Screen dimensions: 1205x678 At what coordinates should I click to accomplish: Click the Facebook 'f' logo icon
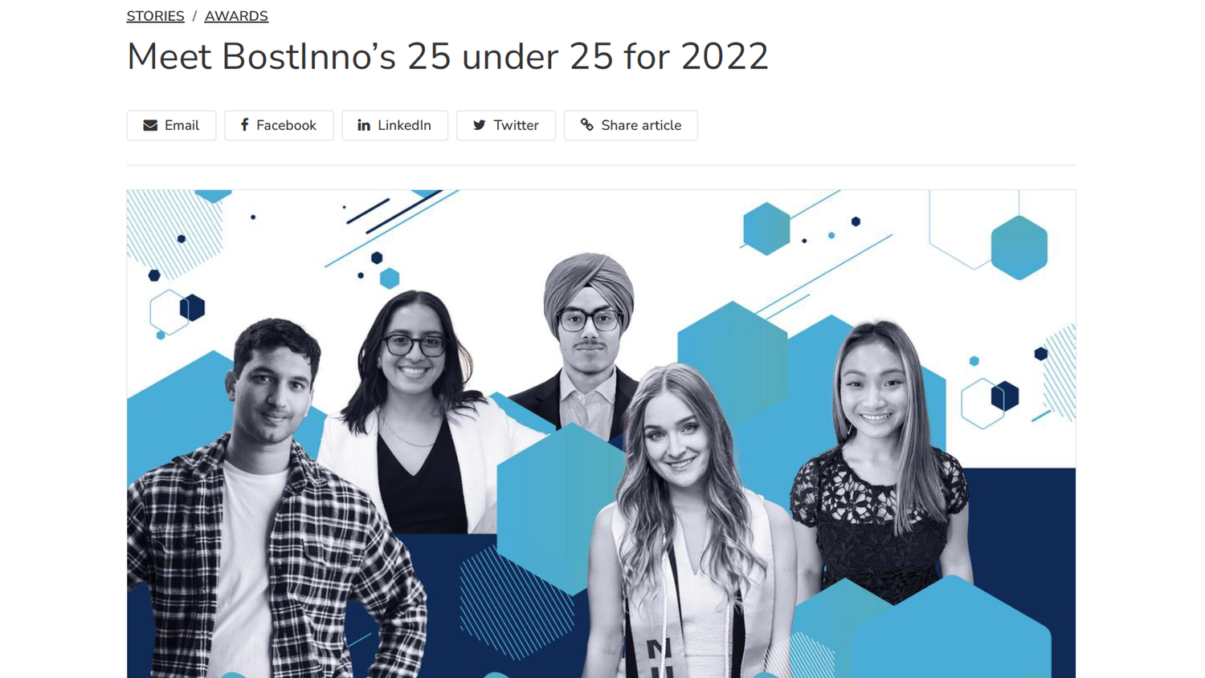pos(244,125)
